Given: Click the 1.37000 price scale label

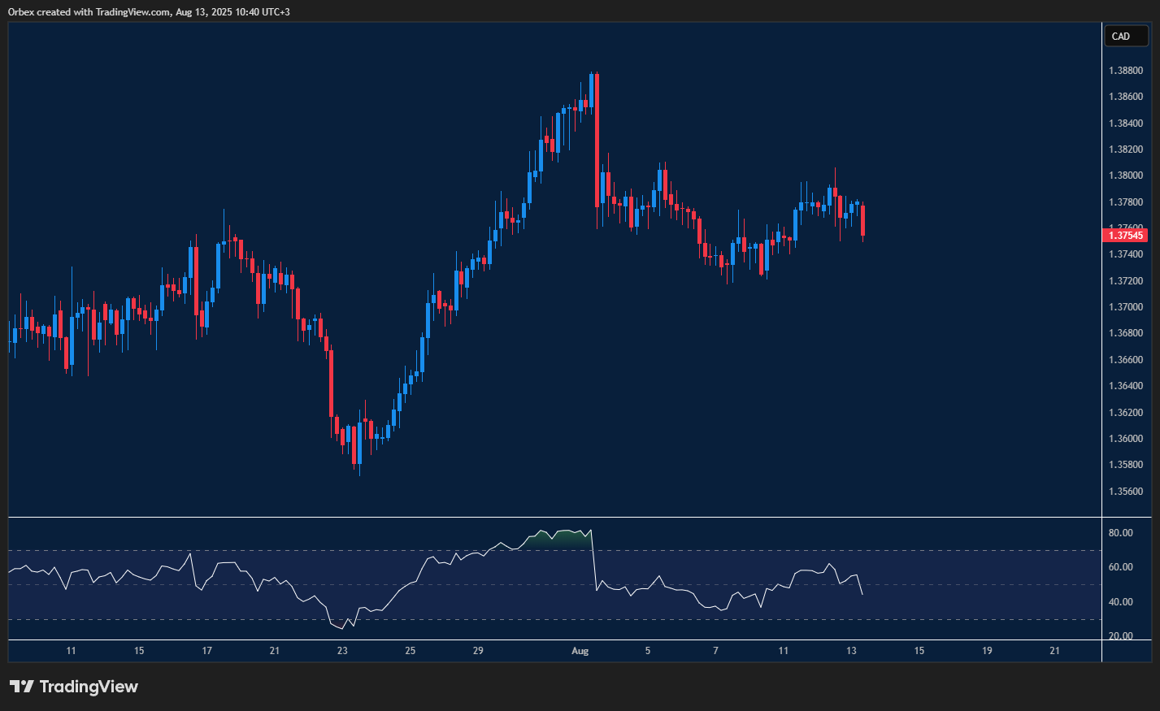Looking at the screenshot, I should click(1125, 307).
